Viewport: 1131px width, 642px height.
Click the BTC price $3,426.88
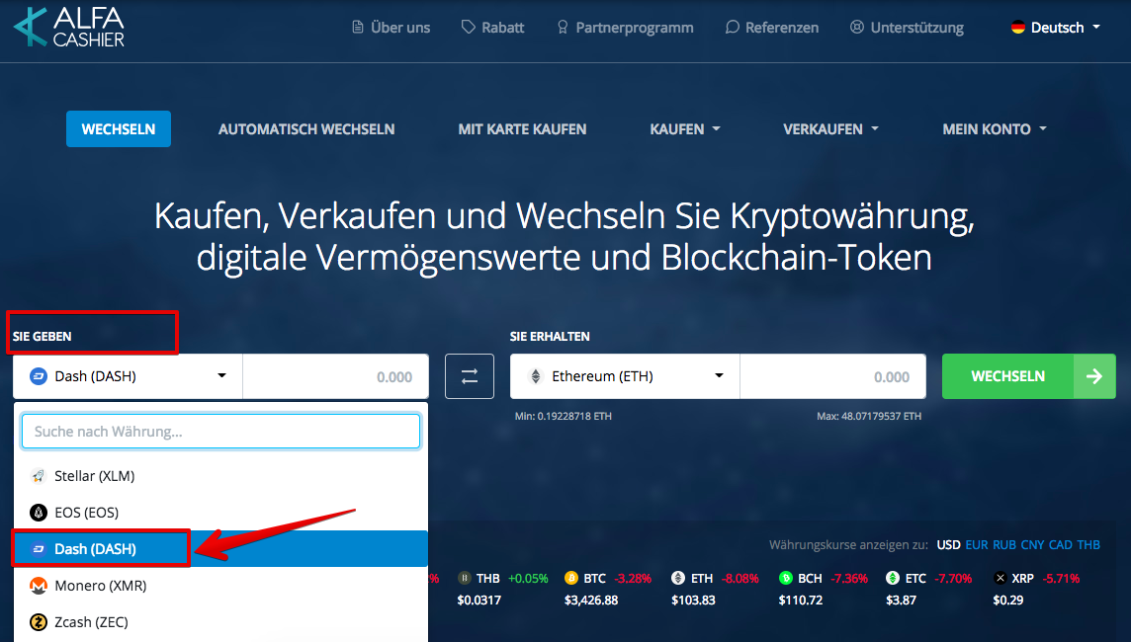tap(591, 601)
